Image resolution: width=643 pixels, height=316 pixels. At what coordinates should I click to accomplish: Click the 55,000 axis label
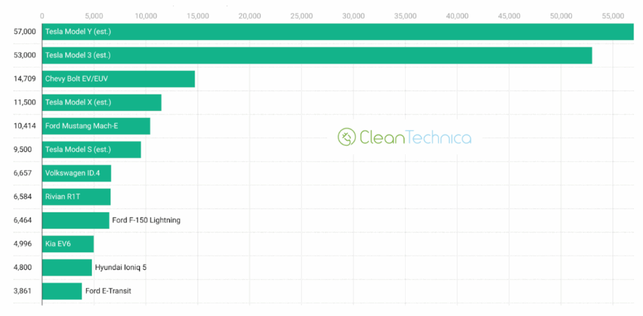pos(613,16)
